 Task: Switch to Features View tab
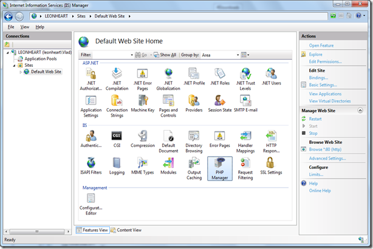coord(93,230)
